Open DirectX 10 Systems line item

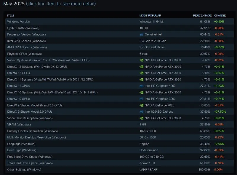(x=119, y=92)
